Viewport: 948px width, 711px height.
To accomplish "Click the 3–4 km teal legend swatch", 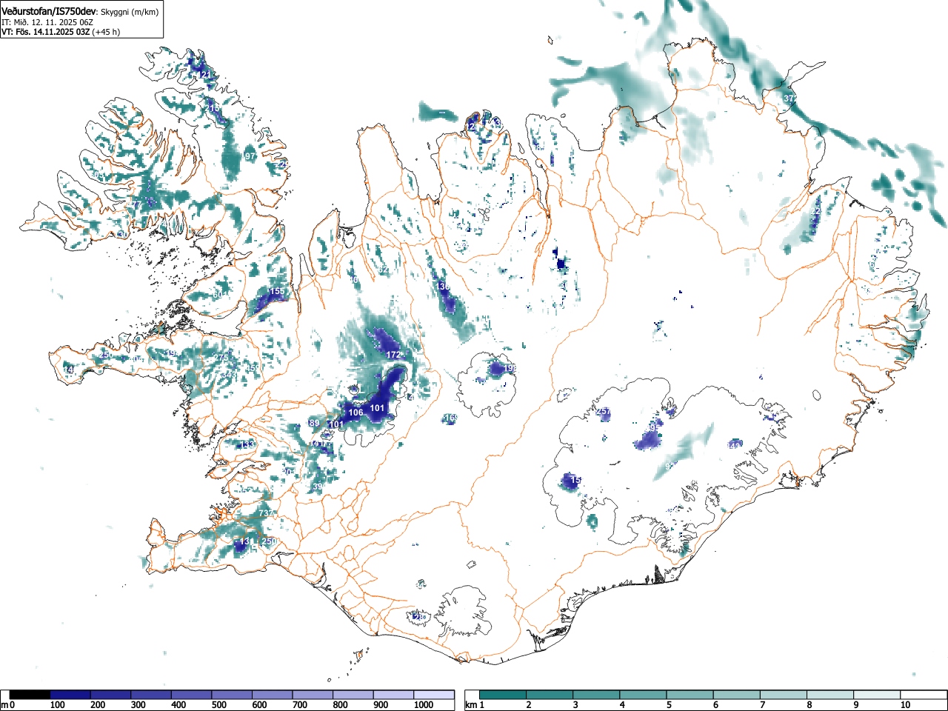I will click(597, 695).
